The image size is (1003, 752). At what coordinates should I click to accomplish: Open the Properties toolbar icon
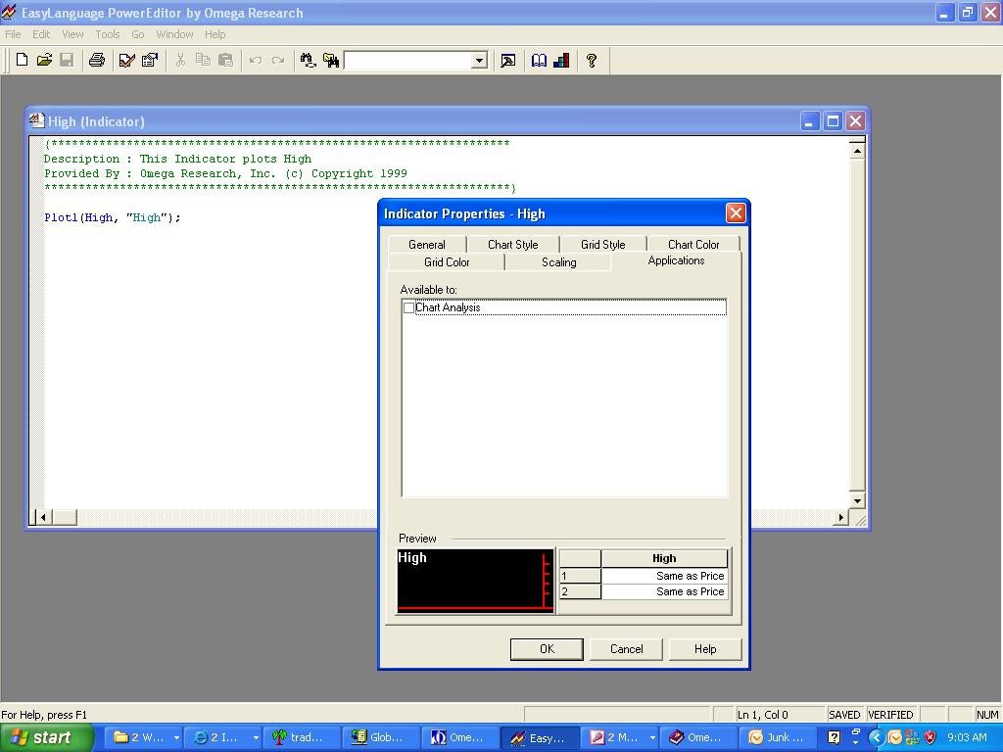pyautogui.click(x=150, y=60)
